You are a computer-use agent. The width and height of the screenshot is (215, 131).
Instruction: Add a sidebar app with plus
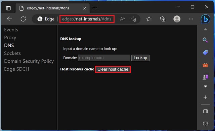pyautogui.click(x=205, y=97)
